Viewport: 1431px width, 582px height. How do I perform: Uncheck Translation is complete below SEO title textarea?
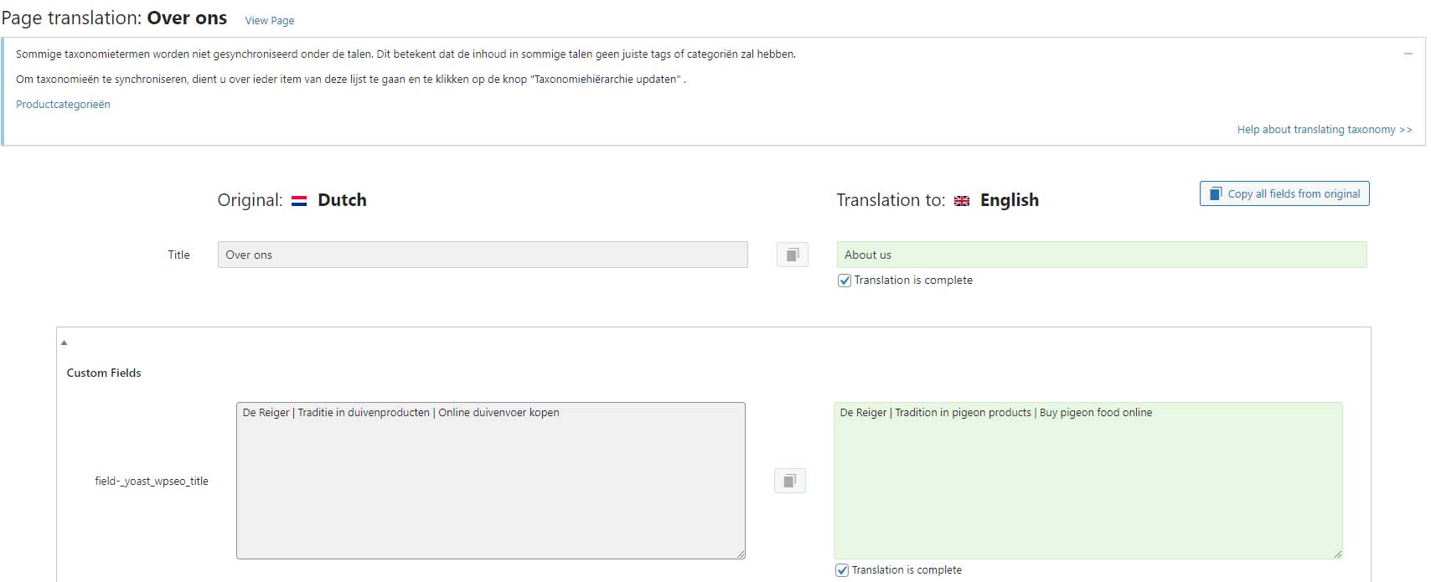pyautogui.click(x=842, y=570)
